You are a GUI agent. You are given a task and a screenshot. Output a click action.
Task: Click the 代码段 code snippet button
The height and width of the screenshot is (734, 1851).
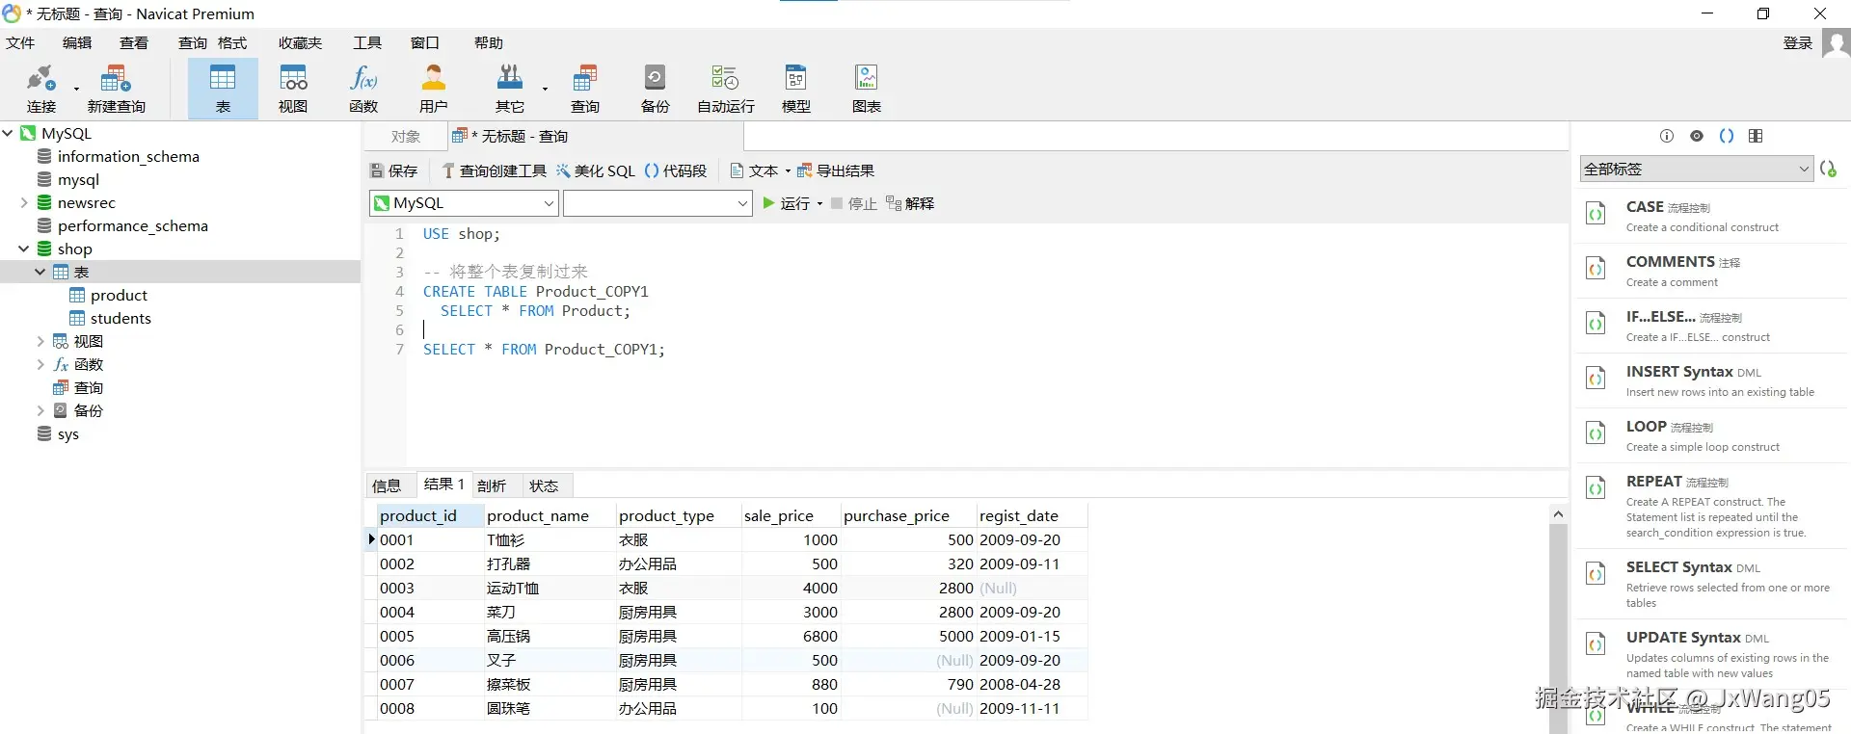[675, 170]
